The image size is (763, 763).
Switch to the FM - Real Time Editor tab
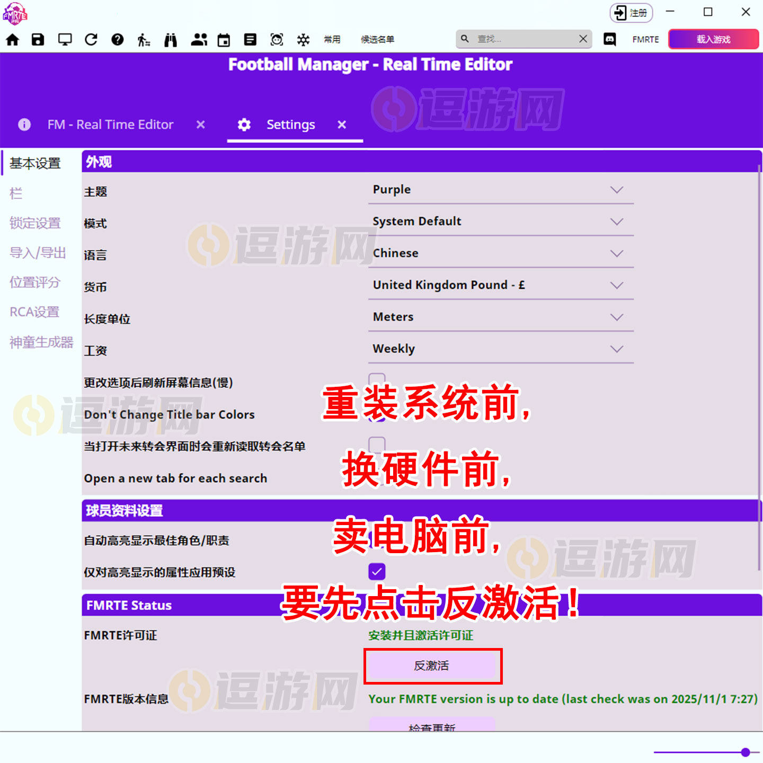coord(111,125)
